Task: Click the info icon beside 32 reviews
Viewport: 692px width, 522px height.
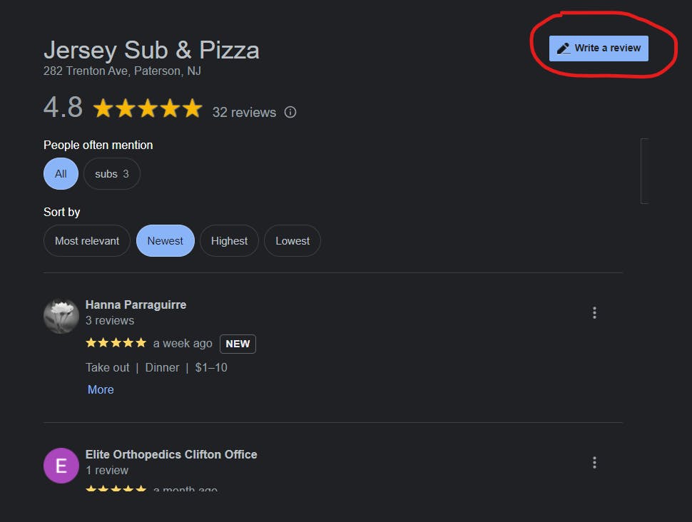Action: (x=290, y=112)
